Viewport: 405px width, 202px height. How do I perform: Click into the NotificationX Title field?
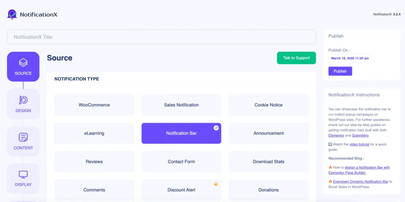coord(161,37)
